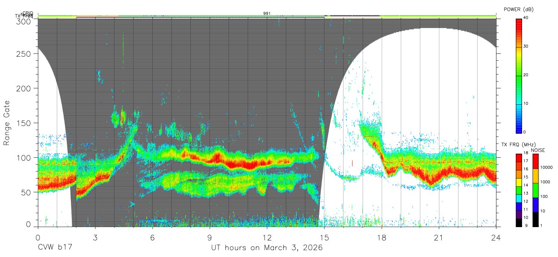Viewport: 558px width, 257px height.
Task: Click the 40 label on power colorbar
Action: (527, 18)
